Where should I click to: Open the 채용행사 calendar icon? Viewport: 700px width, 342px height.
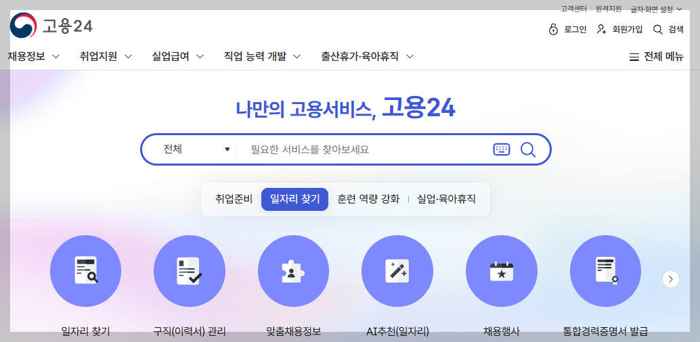(502, 270)
